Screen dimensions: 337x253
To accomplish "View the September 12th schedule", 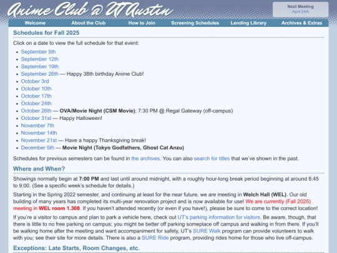I will coord(40,59).
